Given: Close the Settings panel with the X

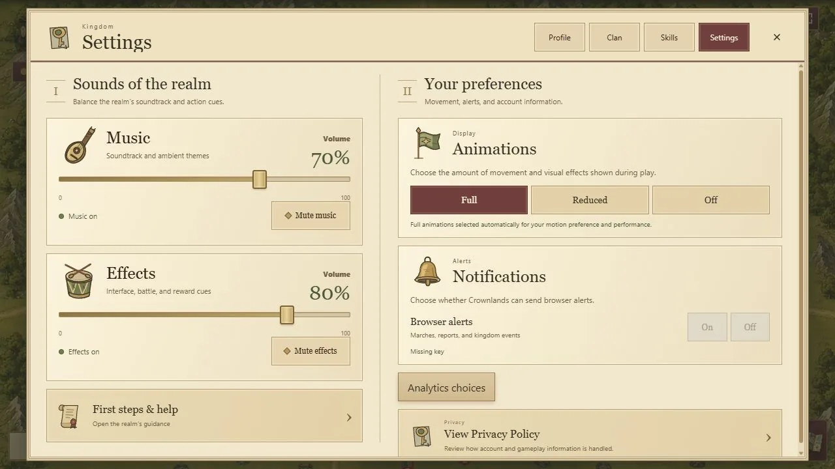Looking at the screenshot, I should (776, 37).
